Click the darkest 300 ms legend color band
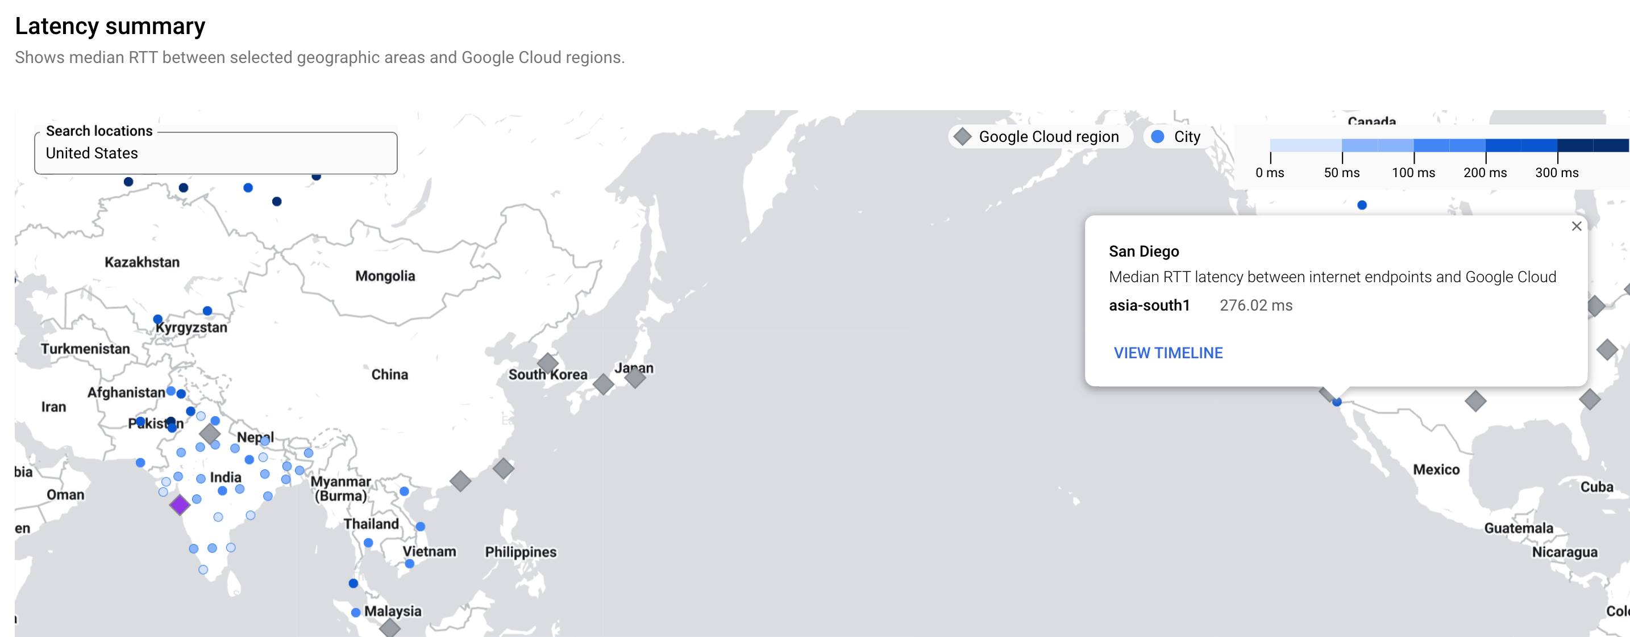1630x637 pixels. [1592, 145]
